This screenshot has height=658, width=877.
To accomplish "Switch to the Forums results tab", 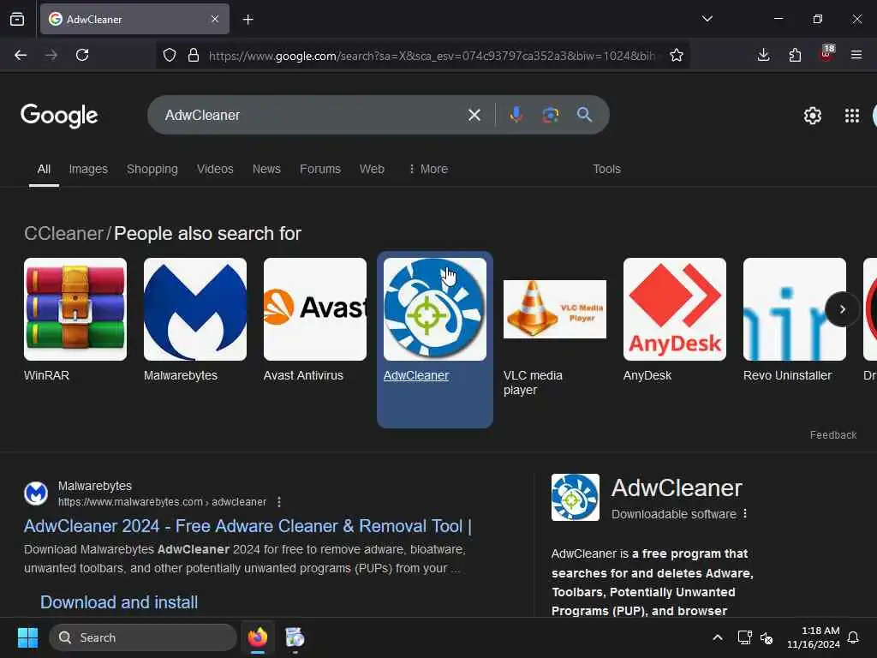I will point(320,169).
